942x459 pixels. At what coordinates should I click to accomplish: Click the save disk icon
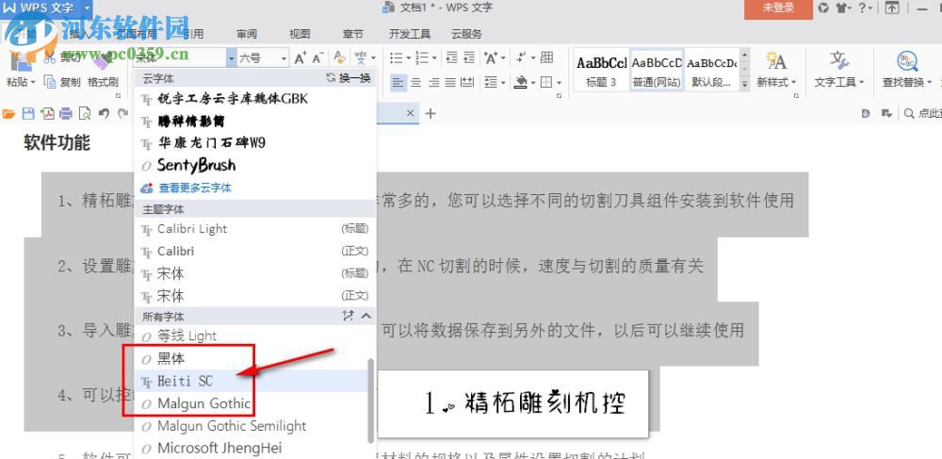(x=27, y=113)
